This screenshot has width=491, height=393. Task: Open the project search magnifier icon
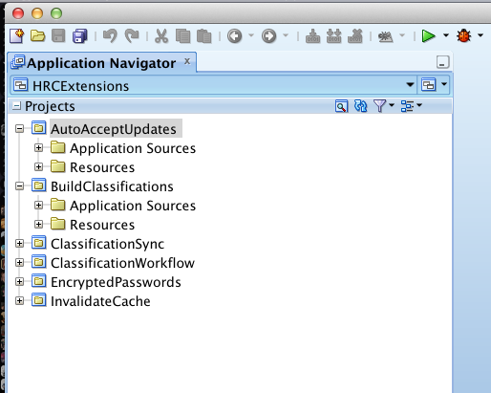tap(341, 106)
